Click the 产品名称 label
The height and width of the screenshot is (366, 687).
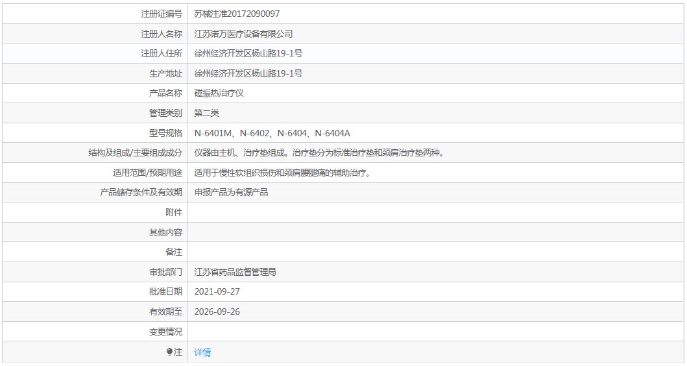[165, 93]
